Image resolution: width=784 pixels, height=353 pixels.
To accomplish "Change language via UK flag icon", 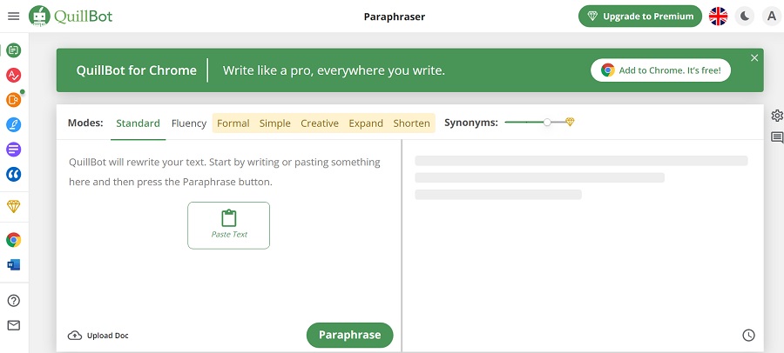I will 718,16.
